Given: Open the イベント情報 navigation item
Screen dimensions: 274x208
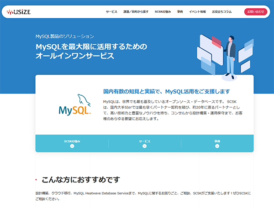Looking at the screenshot, I should 197,12.
